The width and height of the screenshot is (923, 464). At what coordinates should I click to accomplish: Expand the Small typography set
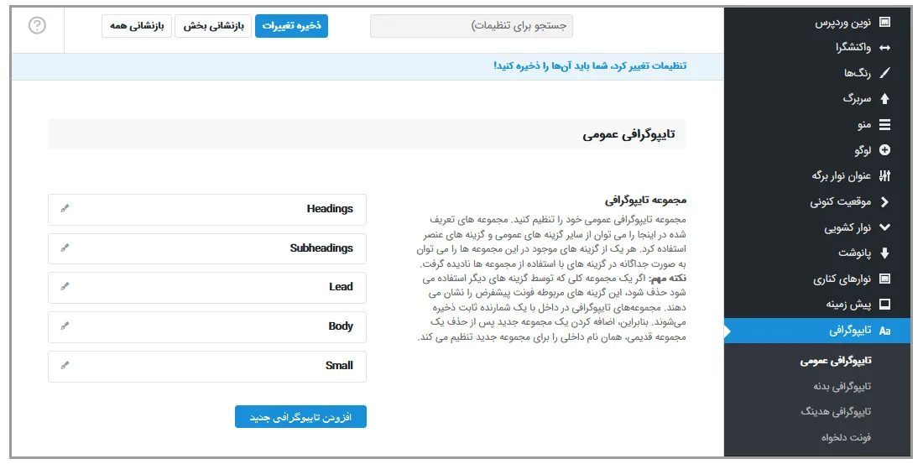[x=207, y=367]
